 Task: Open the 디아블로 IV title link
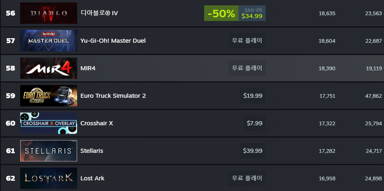coord(99,13)
